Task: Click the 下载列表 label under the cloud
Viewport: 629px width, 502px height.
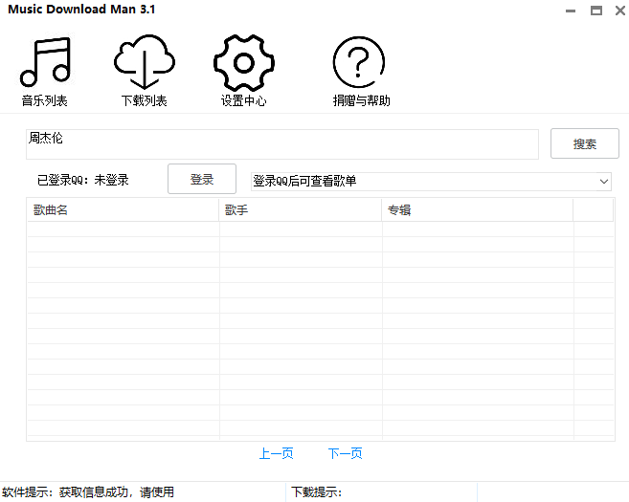Action: pyautogui.click(x=144, y=100)
